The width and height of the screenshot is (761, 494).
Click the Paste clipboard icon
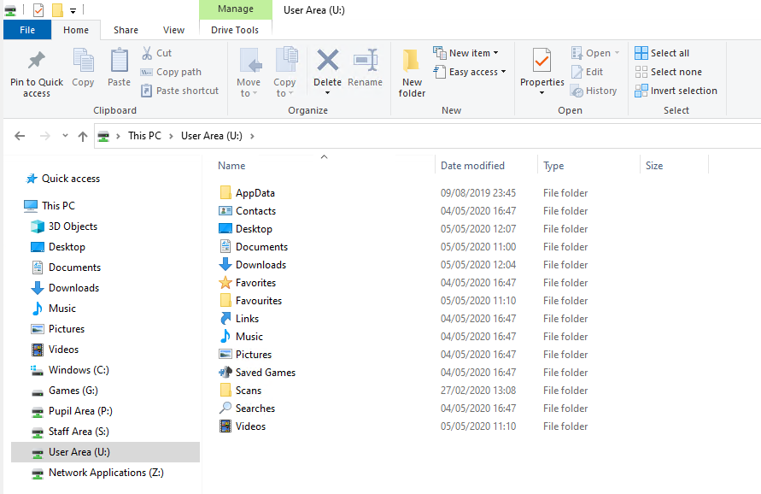(119, 61)
